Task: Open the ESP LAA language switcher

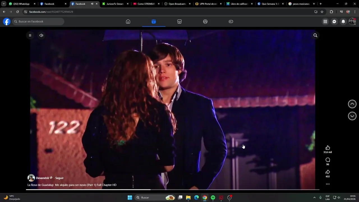Action: click(328, 198)
